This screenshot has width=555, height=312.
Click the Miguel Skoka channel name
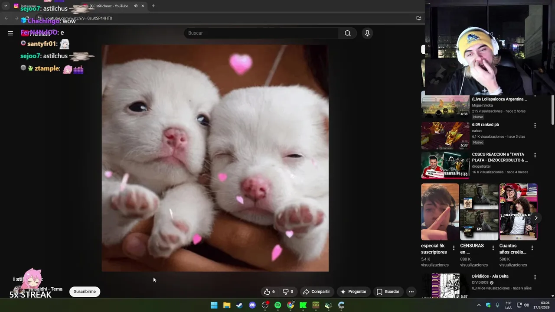482,105
